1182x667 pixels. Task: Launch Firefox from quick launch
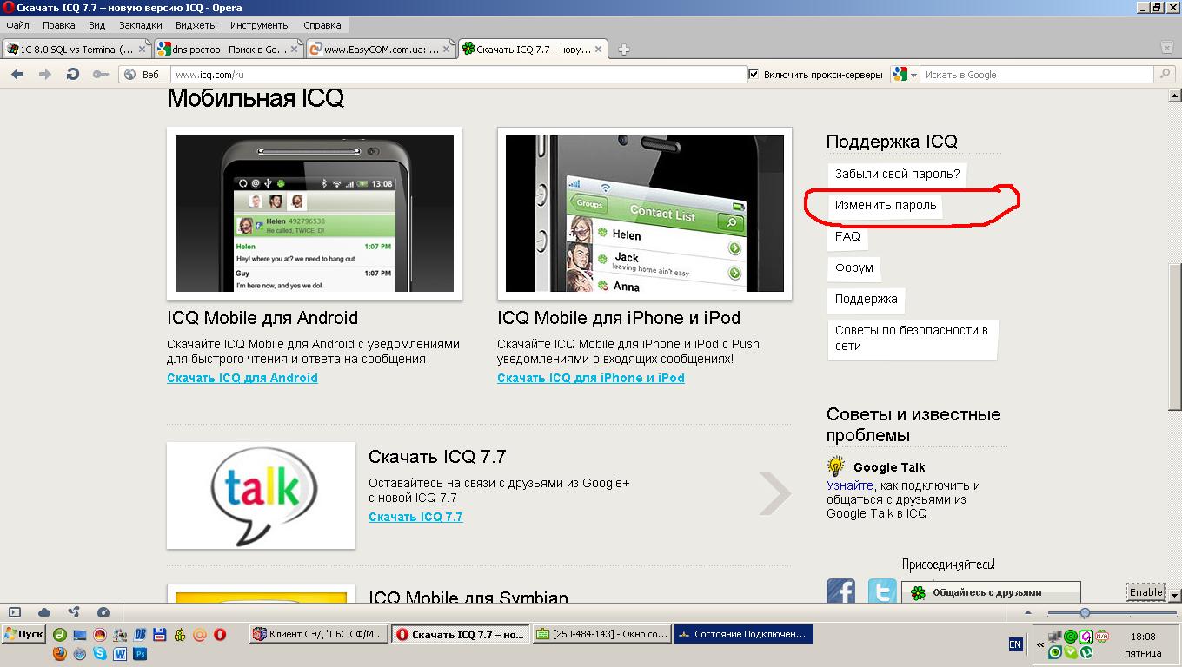point(60,654)
